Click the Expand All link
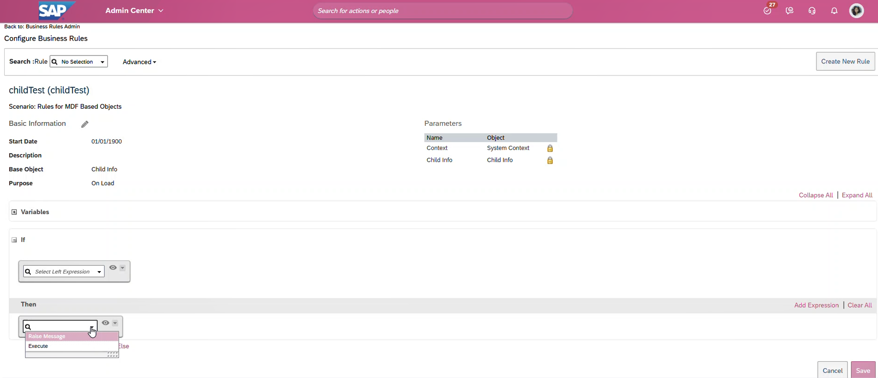This screenshot has height=378, width=878. 857,195
